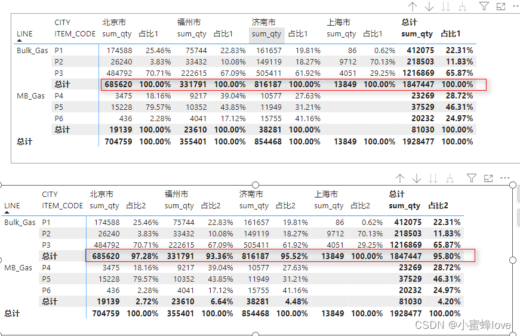Click 2.72% cell in bottom matrix

[147, 301]
